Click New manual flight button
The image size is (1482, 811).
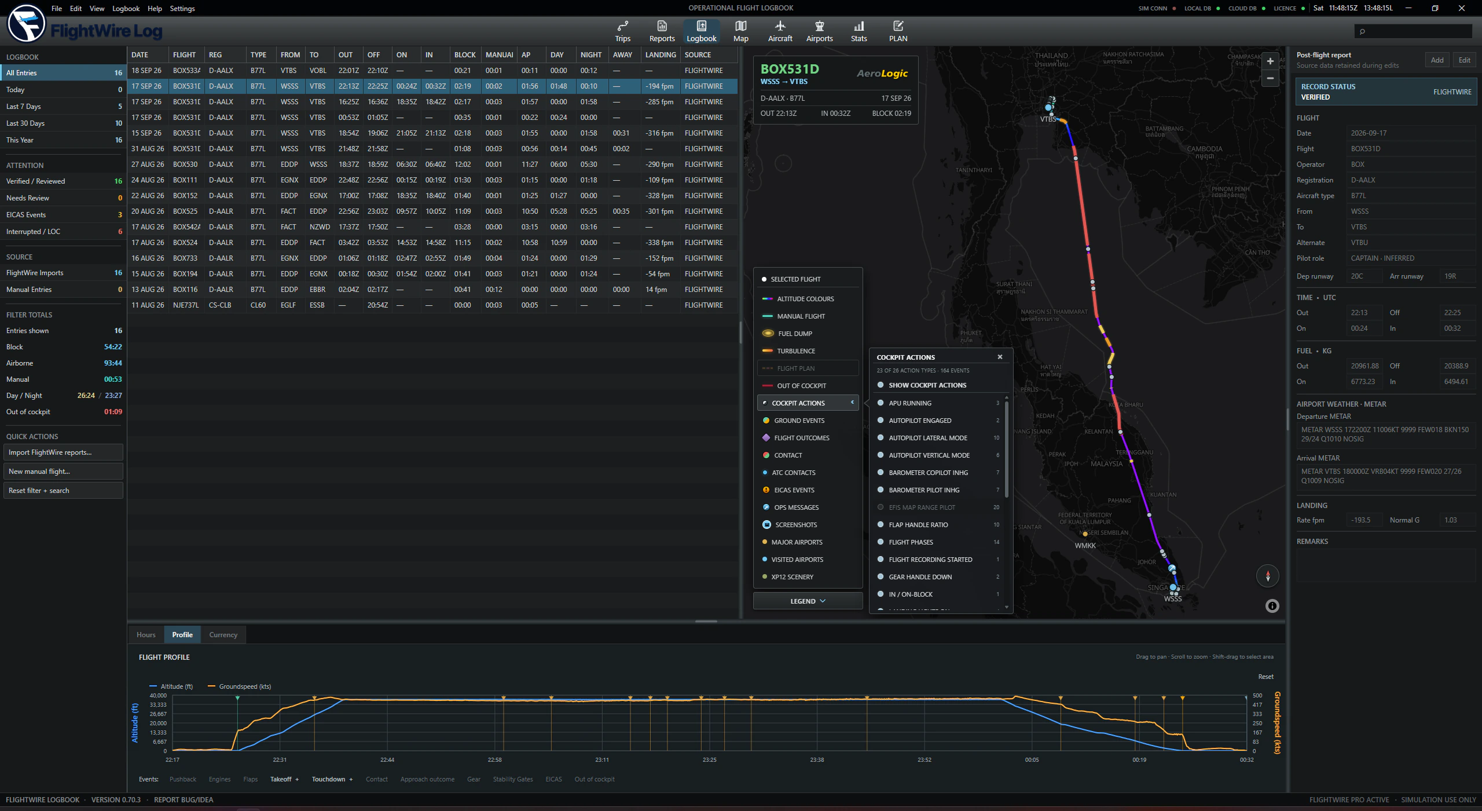click(63, 472)
